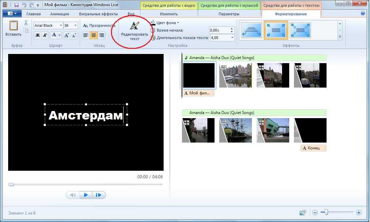Select center text alignment

coord(93,35)
